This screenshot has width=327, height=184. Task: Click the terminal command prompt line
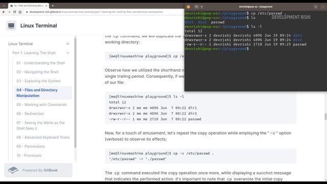pyautogui.click(x=217, y=49)
